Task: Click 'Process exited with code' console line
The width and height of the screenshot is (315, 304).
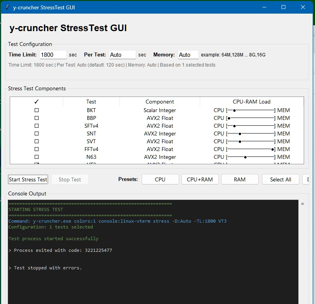Action: (60, 250)
